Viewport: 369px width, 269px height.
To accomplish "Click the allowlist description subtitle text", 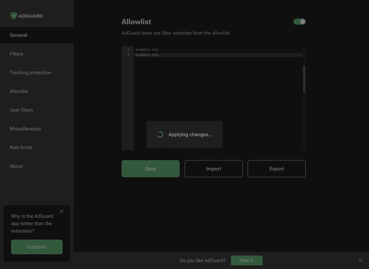I will click(176, 33).
